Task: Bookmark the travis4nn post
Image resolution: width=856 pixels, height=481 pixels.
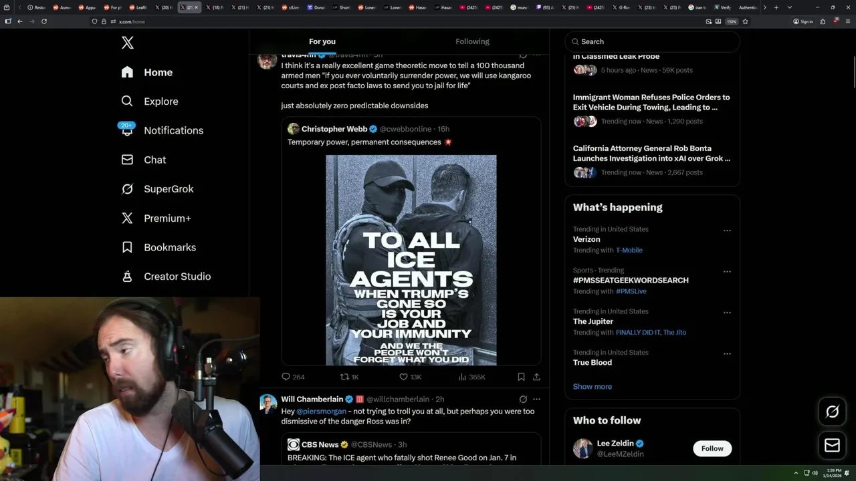Action: click(521, 377)
